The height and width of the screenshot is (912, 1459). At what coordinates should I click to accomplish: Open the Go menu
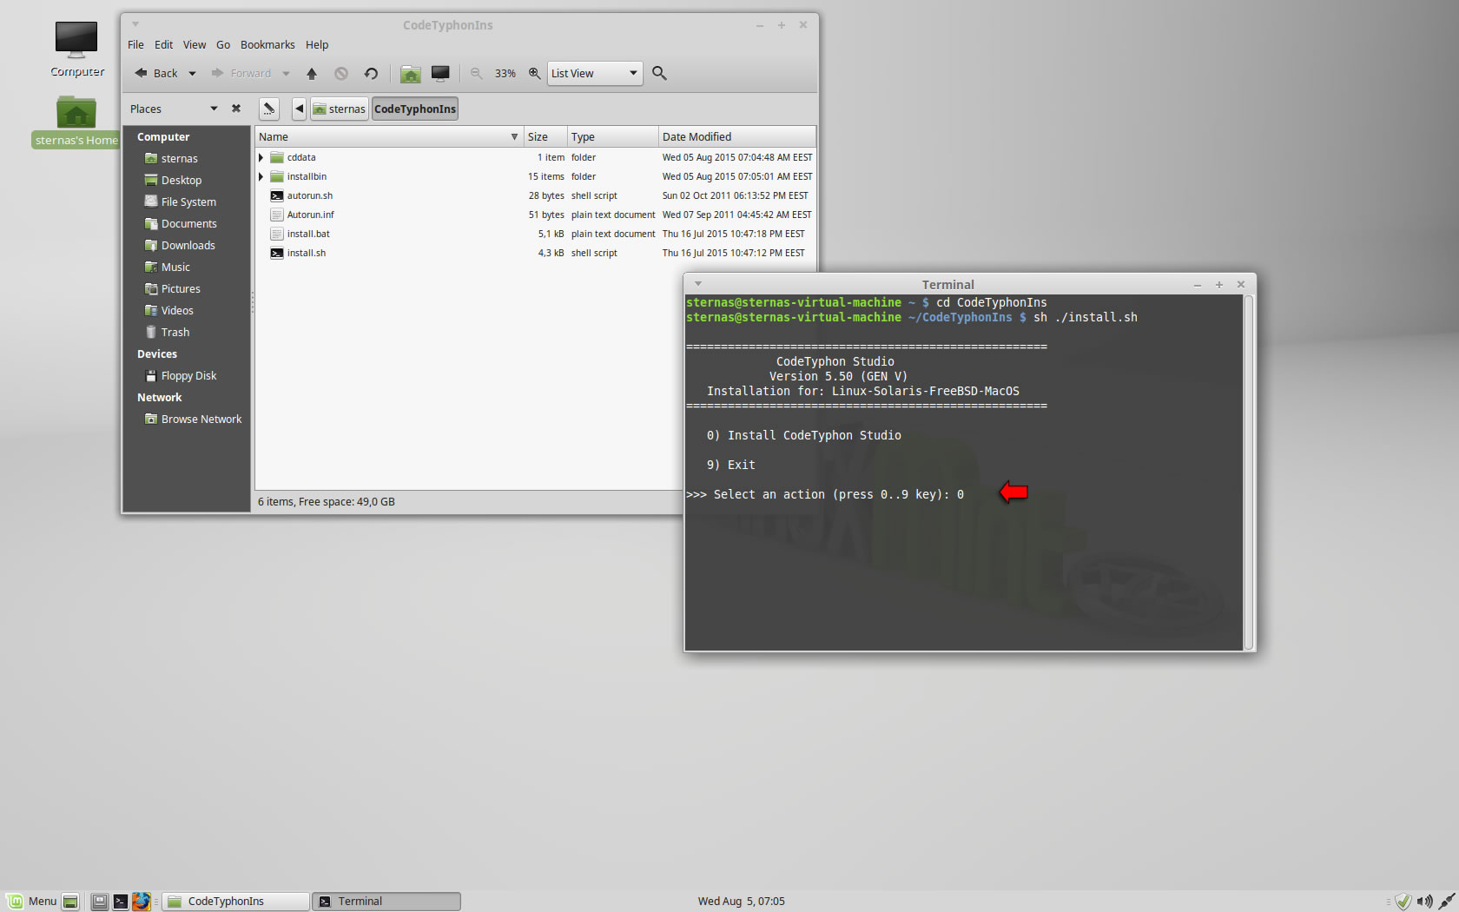(x=223, y=44)
